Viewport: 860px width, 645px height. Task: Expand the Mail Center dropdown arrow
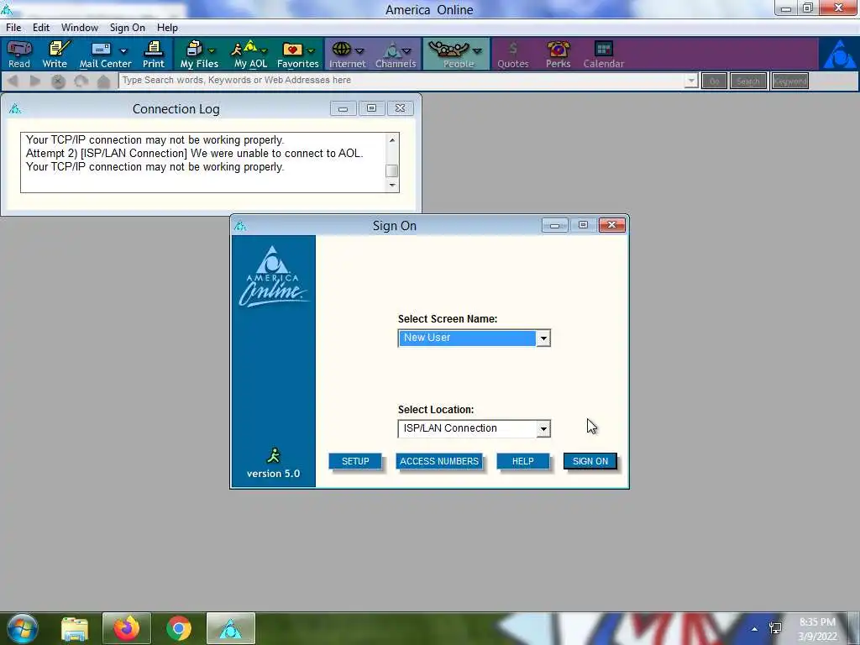123,51
